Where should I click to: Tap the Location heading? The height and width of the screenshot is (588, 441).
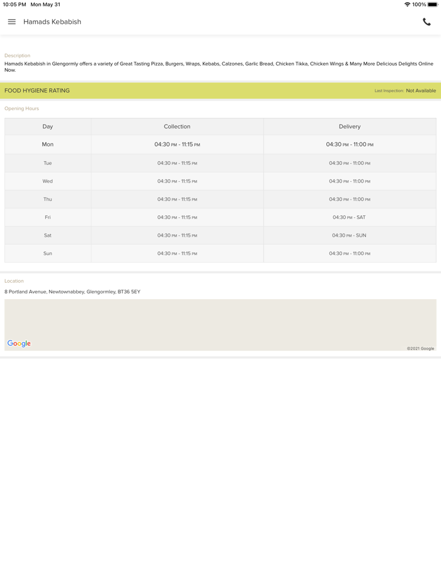tap(14, 281)
